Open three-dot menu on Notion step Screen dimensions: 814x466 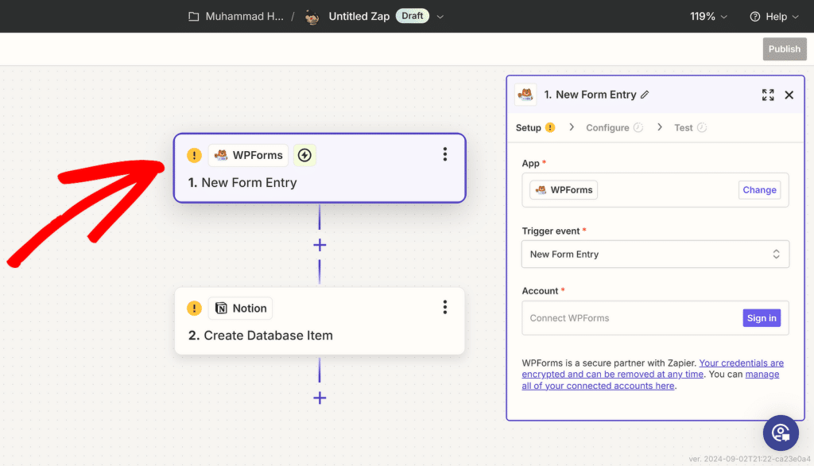(x=445, y=307)
